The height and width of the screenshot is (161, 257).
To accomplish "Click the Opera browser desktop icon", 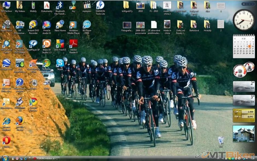I will point(6,141).
